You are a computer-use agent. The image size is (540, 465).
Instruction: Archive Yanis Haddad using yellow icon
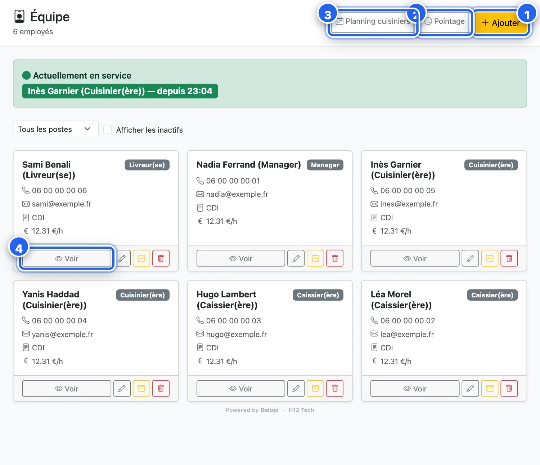click(141, 389)
